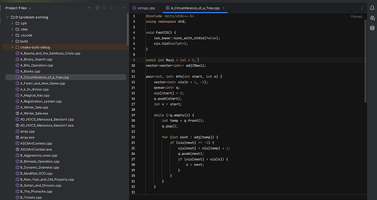Screen dimensions: 377x200
Task: Click the Expand All icon in Project panel
Action: [104, 8]
